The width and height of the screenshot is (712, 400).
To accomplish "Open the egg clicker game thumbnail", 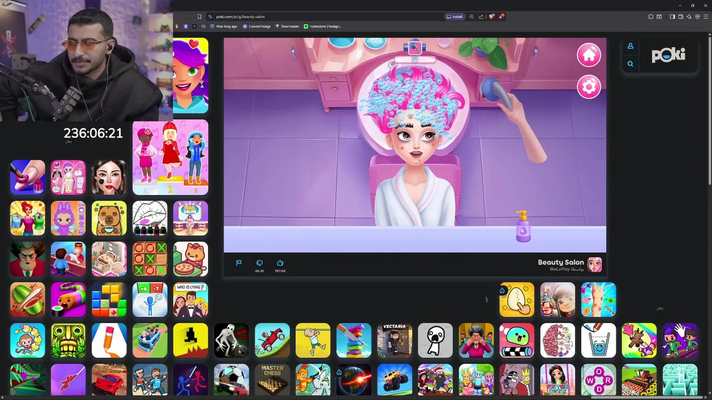I will (x=517, y=299).
